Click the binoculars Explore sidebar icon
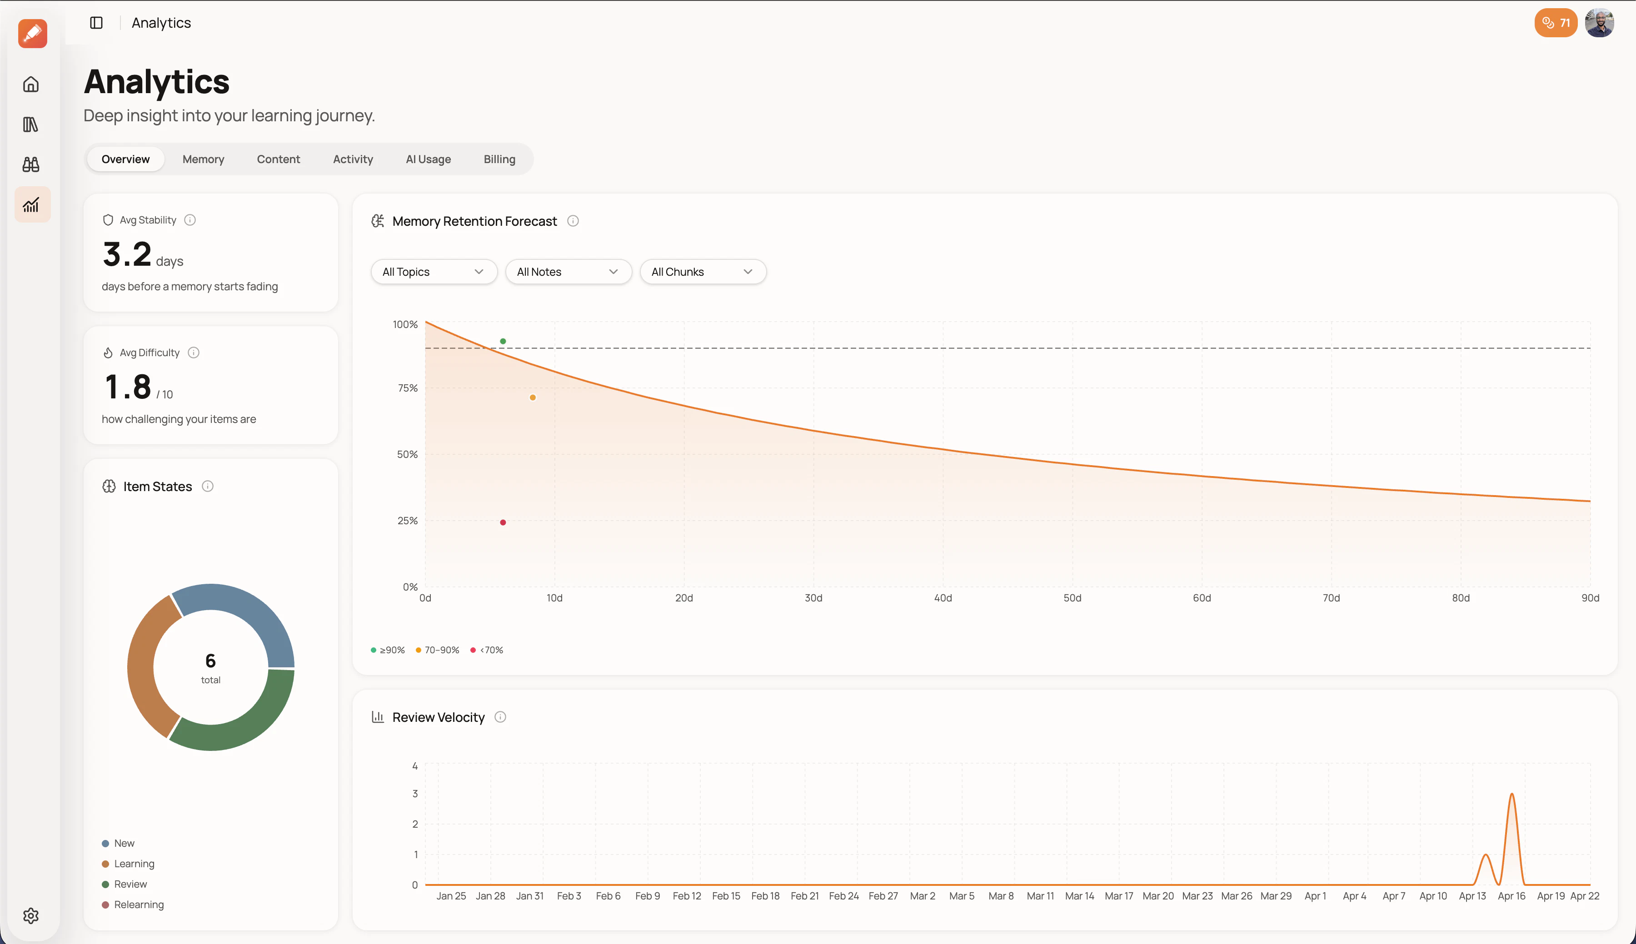1636x944 pixels. point(31,165)
